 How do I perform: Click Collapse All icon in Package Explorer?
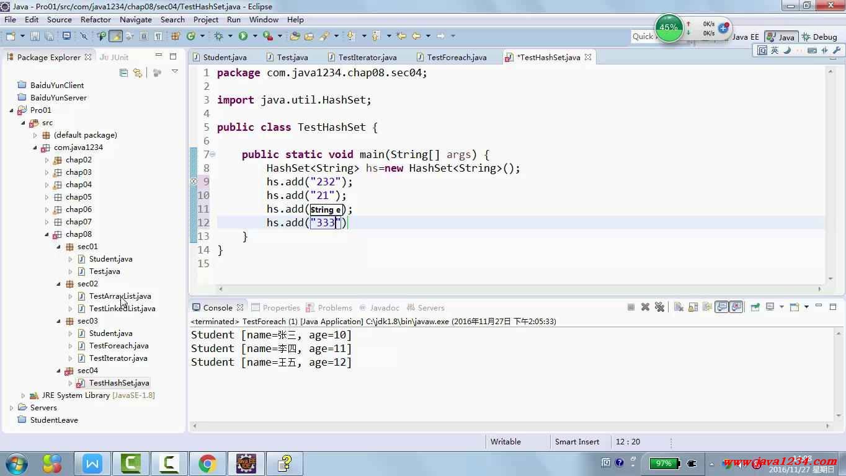123,73
